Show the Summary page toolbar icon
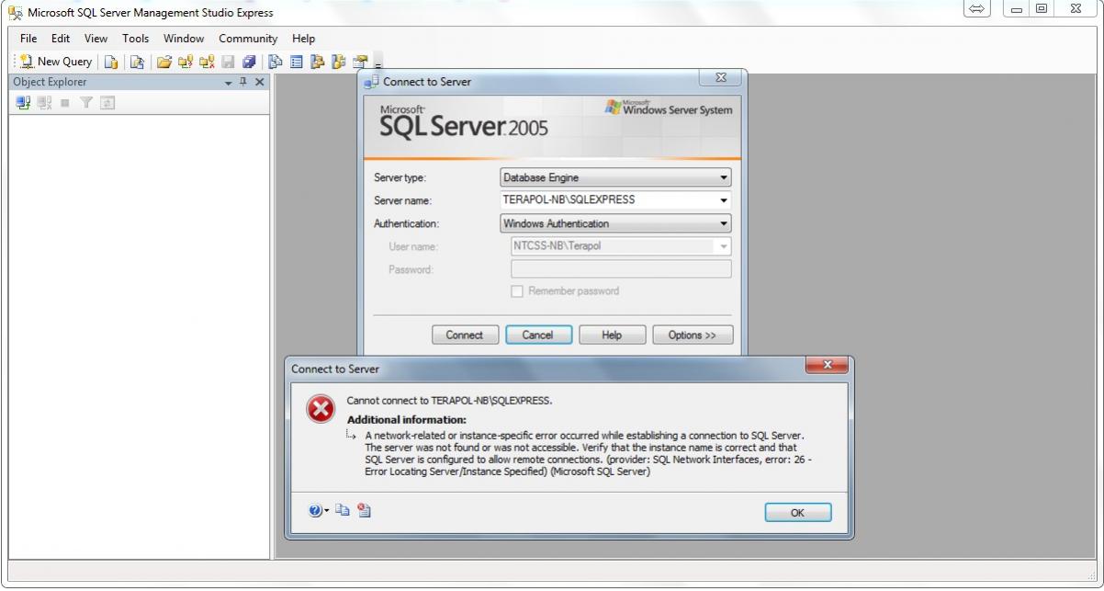 coord(297,62)
